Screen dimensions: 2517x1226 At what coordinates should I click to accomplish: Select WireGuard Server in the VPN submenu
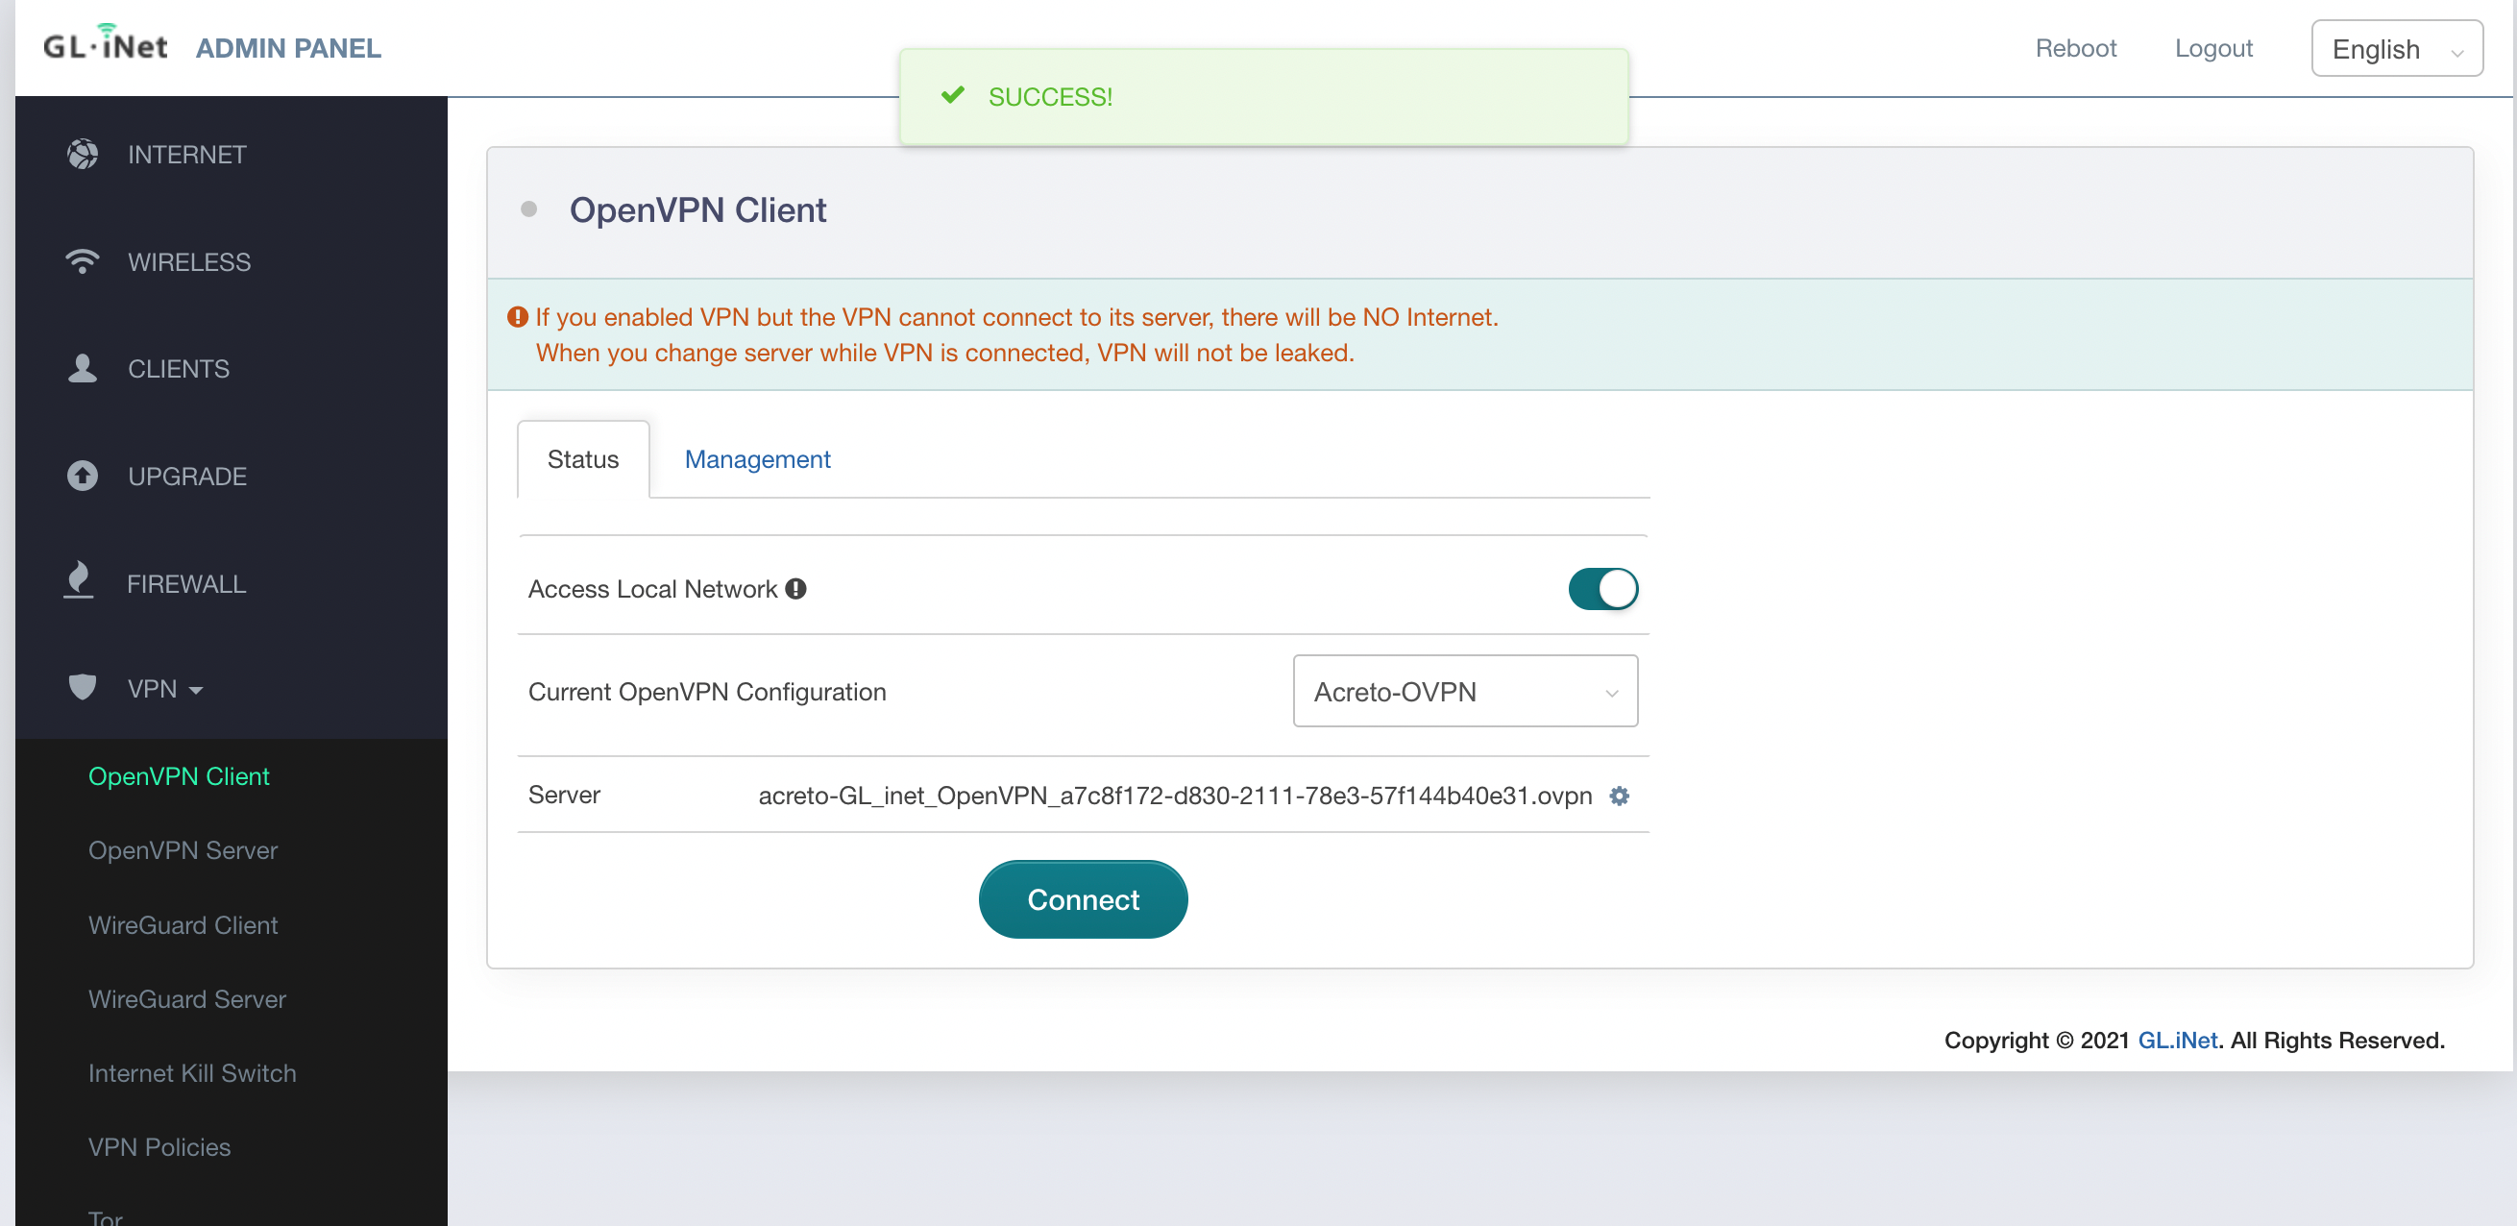click(186, 999)
